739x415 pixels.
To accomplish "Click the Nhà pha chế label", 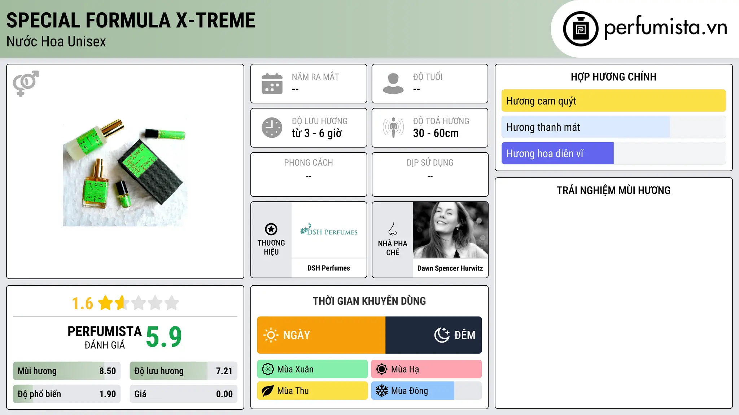I will [x=393, y=248].
